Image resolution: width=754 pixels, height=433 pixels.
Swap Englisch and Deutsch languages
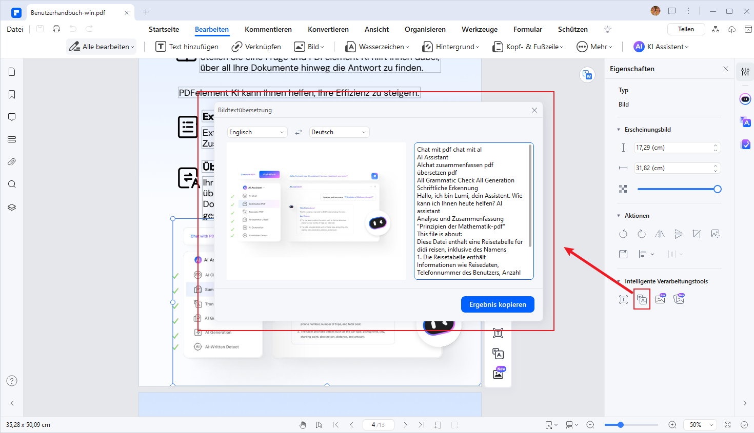(299, 132)
